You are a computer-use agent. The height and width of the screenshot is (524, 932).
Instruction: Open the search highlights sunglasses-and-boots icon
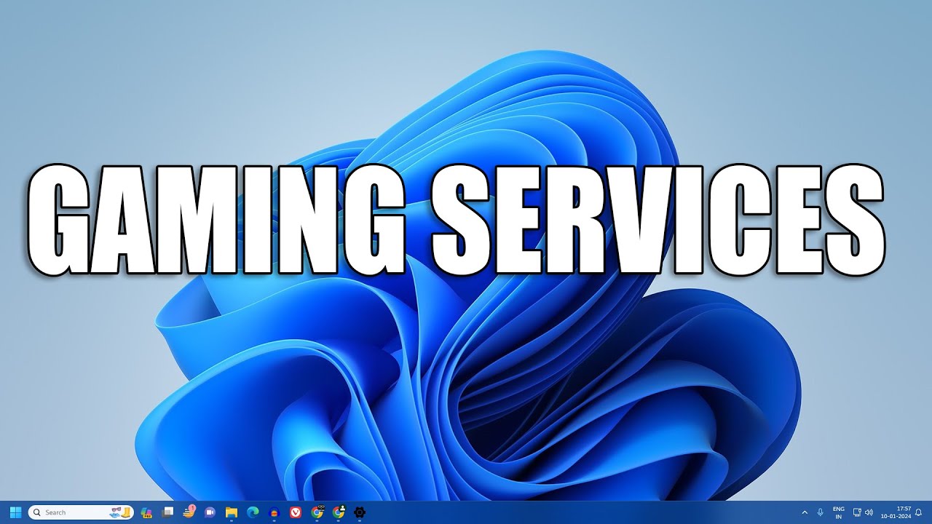point(121,512)
